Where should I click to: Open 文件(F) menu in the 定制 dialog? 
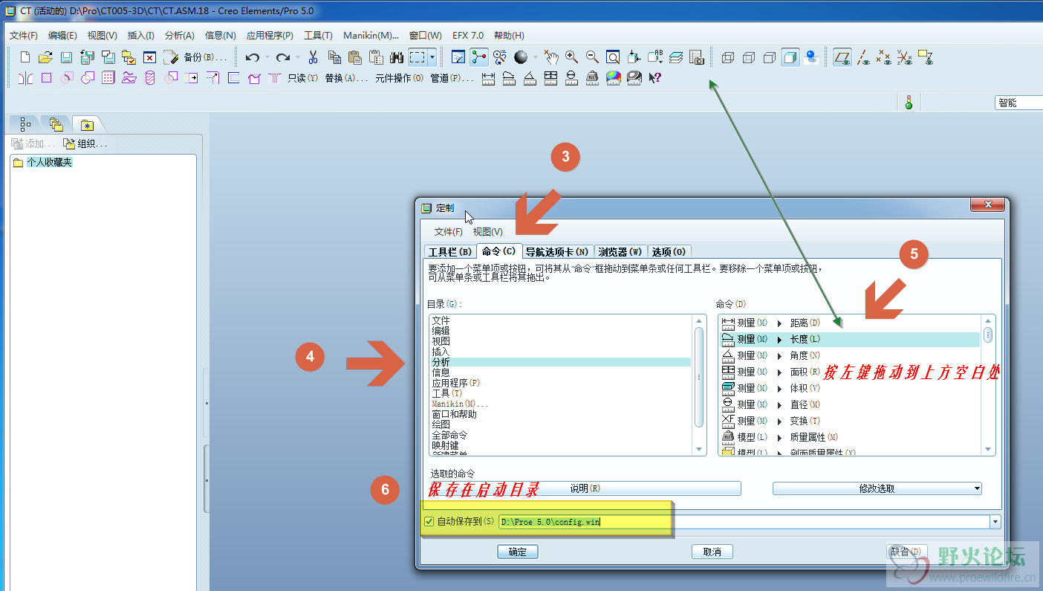click(449, 232)
